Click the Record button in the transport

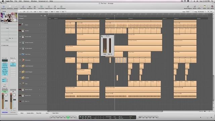pos(75,117)
